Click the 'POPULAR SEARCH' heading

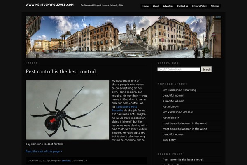(x=172, y=84)
